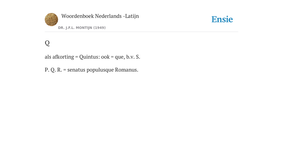Image resolution: width=283 pixels, height=141 pixels.
Task: Click the word 'Romanus.'
Action: pos(127,70)
